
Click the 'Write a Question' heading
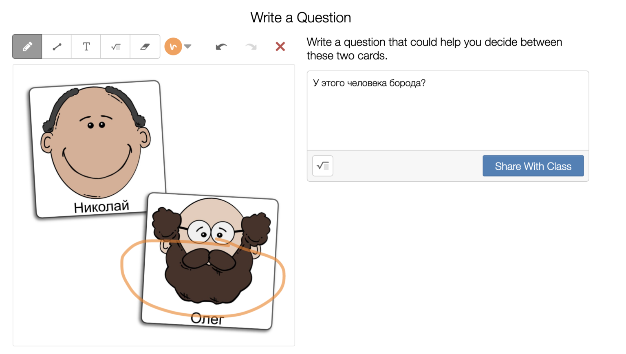point(300,18)
